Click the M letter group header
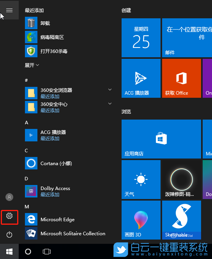Screen dimensions: 212x259 (27, 207)
